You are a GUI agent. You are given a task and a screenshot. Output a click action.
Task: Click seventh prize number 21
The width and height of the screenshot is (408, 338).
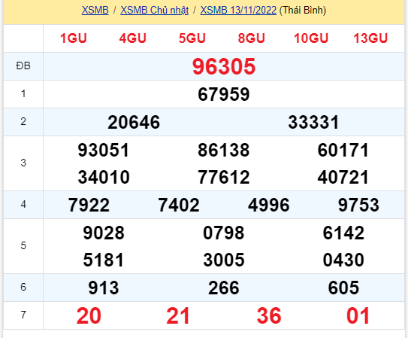pyautogui.click(x=178, y=316)
